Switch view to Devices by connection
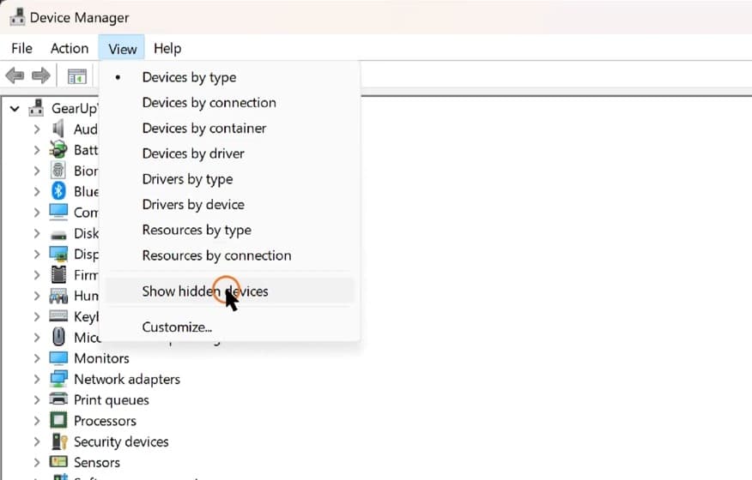Viewport: 752px width, 480px height. coord(209,103)
